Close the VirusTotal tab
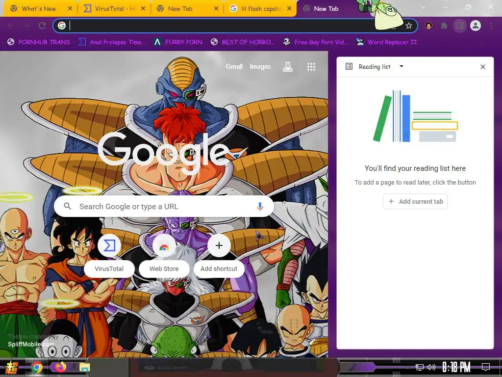This screenshot has height=377, width=502. tap(143, 9)
